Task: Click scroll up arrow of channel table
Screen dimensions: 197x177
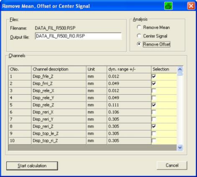Action: coord(180,69)
